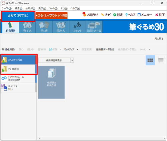Open the フォント font icon tab
Image resolution: width=167 pixels, height=141 pixels.
(x=77, y=27)
